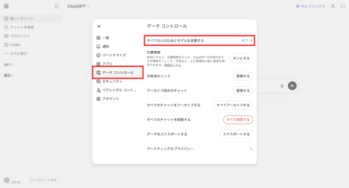Click さらに表示 in the sidebar
Viewport: 349px width, 188px height.
(x=31, y=53)
